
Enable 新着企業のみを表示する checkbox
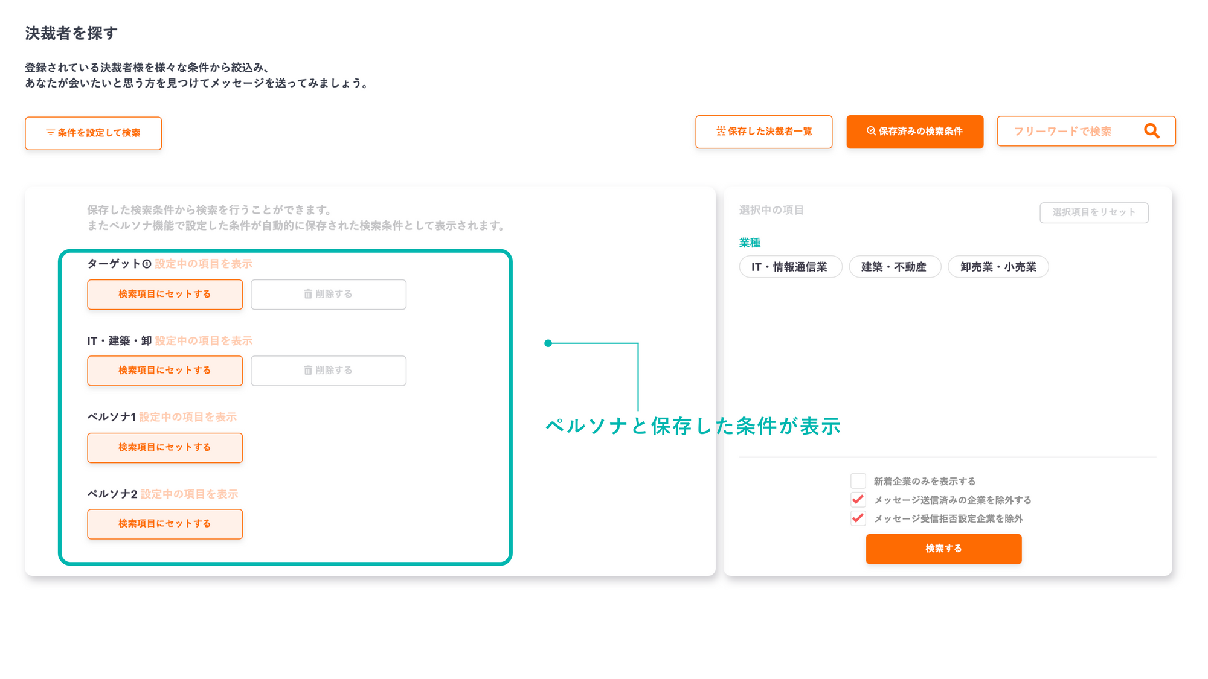coord(858,481)
